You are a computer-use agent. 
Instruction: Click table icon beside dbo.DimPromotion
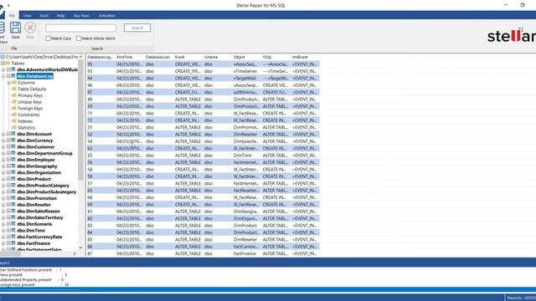pos(13,198)
